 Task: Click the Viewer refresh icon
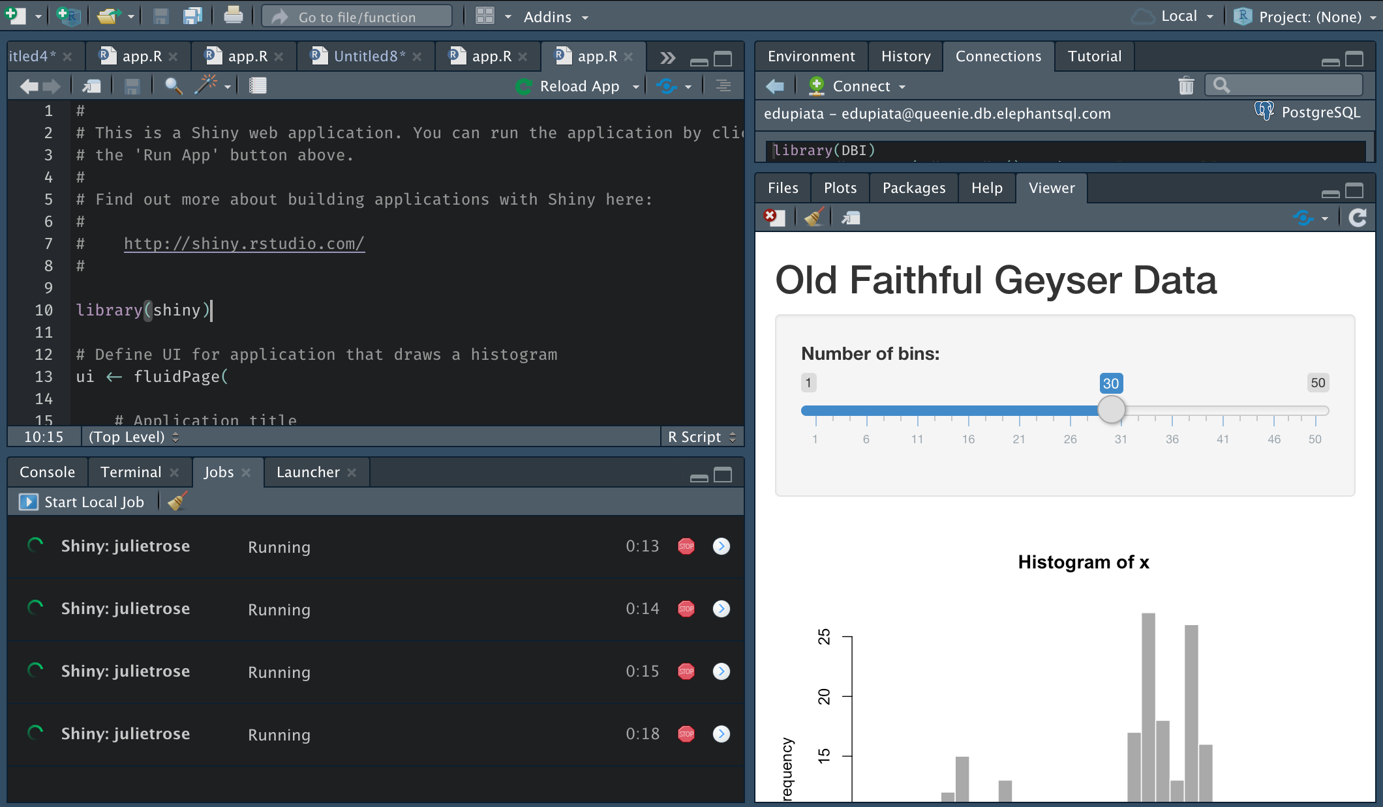[1358, 218]
